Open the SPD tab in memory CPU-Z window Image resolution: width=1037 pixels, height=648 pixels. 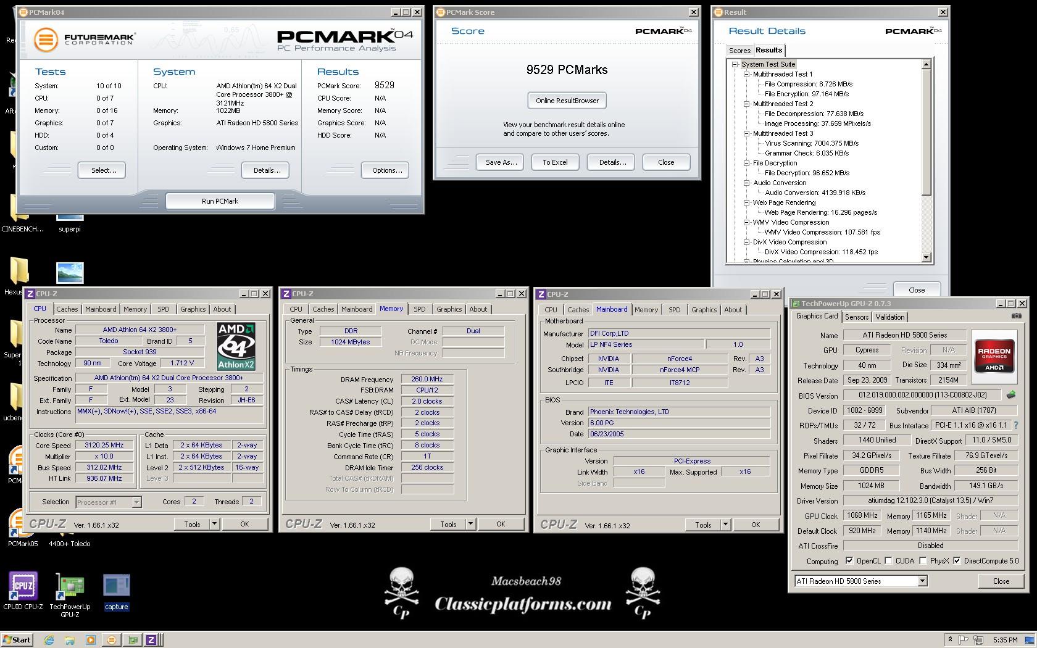point(420,309)
